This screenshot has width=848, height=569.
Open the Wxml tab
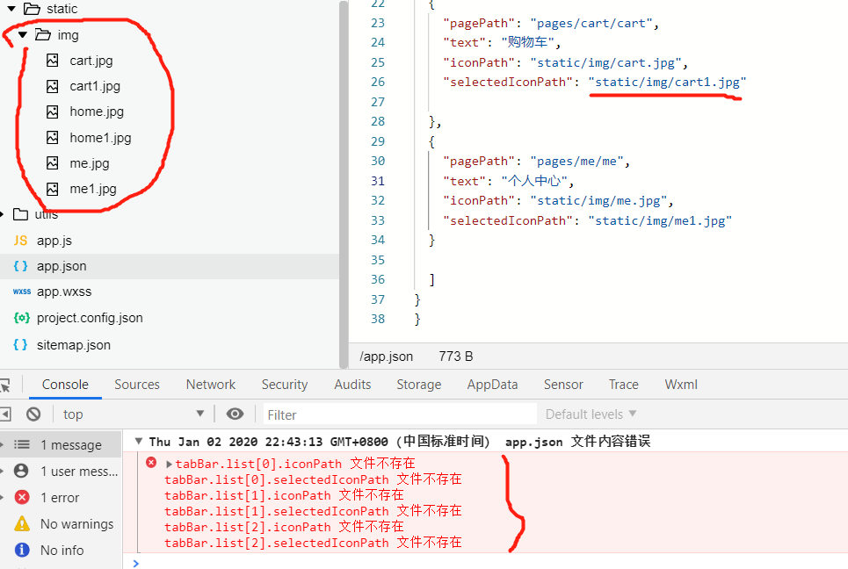681,385
